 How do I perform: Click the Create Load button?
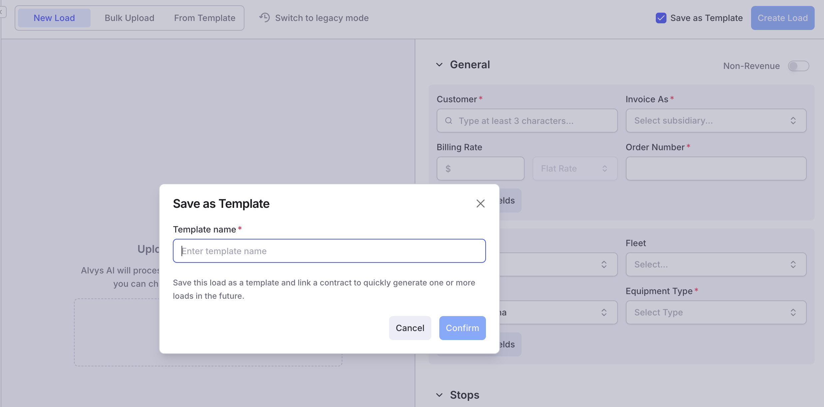pyautogui.click(x=782, y=18)
